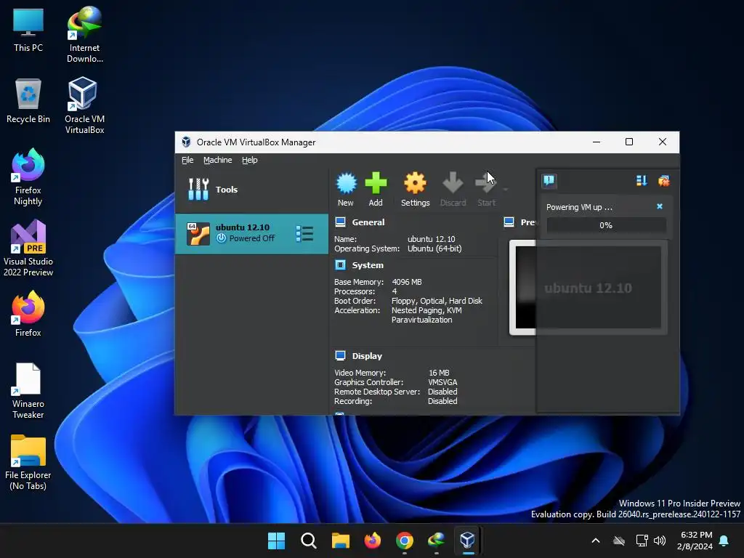Click the taskbar Search icon
Screen dimensions: 744x558
point(308,541)
